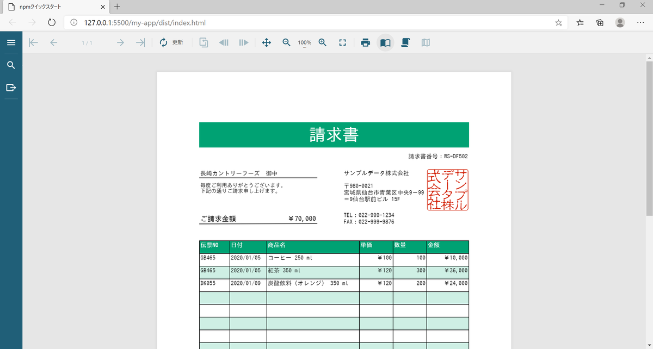Viewport: 653px width, 349px height.
Task: Click the 数量 column header
Action: pos(410,247)
